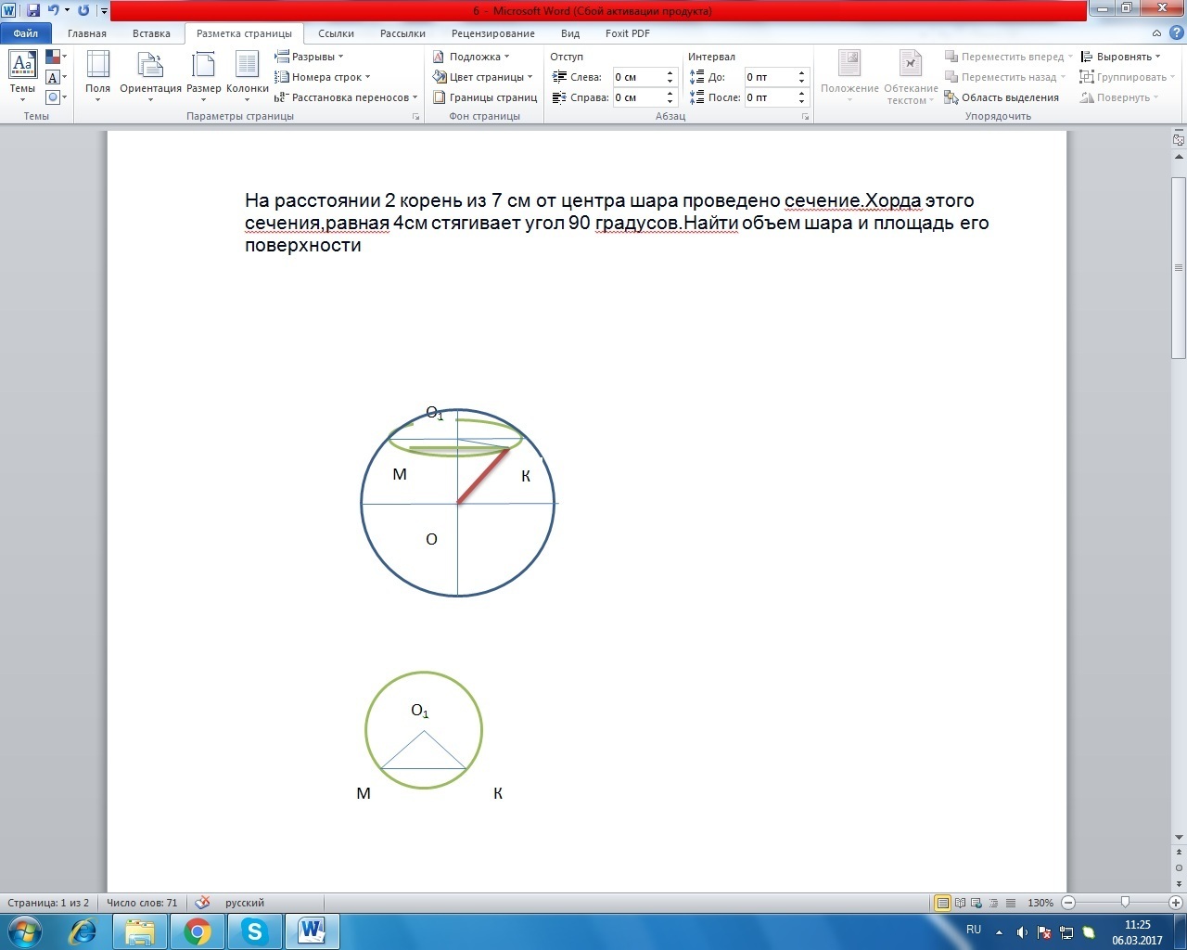
Task: Click the Число слов: 71 counter
Action: tap(142, 903)
